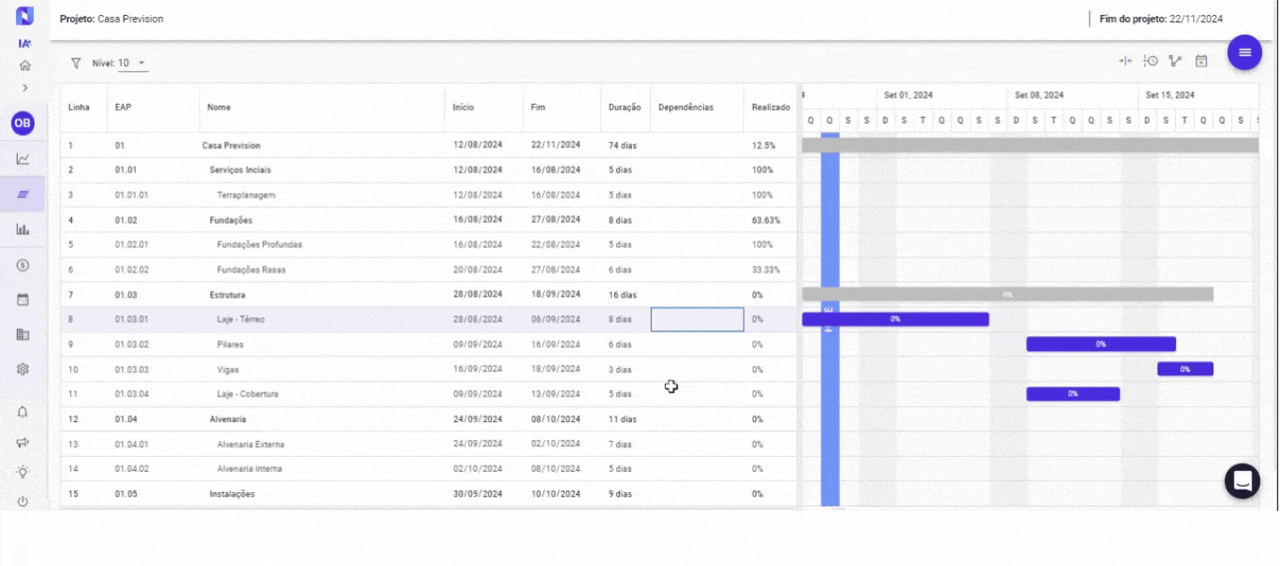Go to the home icon

pos(25,65)
